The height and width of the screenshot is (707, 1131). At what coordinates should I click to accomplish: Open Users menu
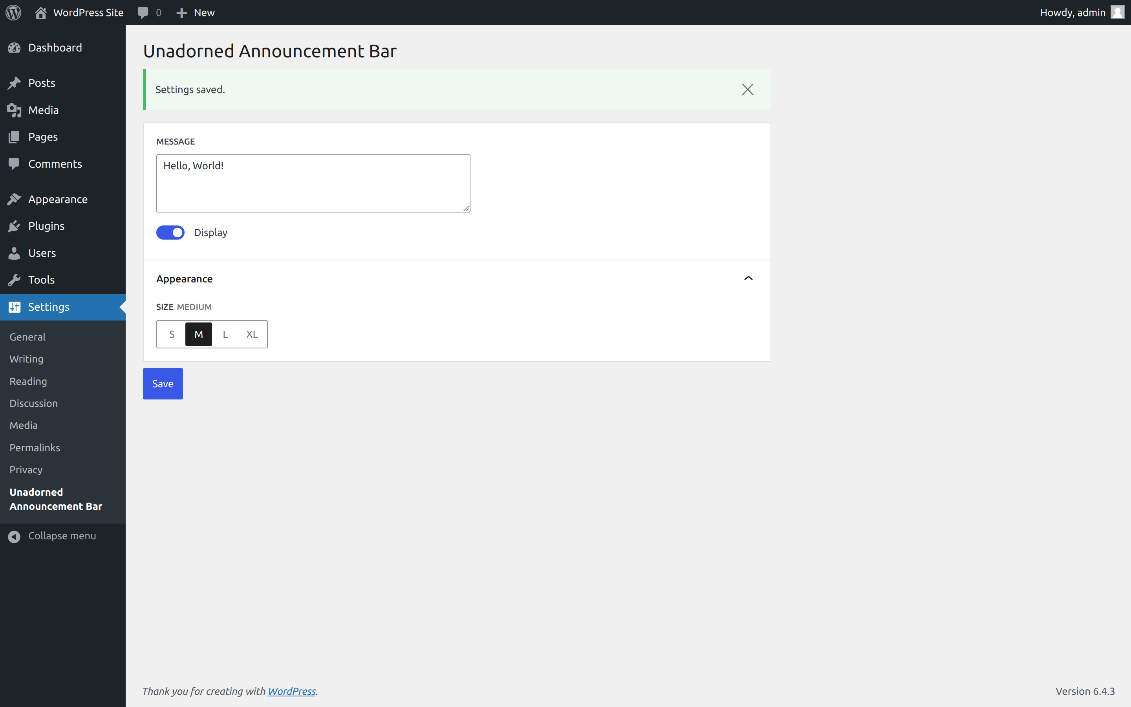coord(62,253)
